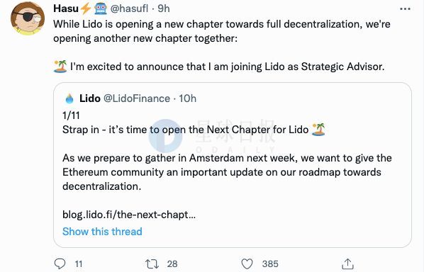Image resolution: width=424 pixels, height=272 pixels.
Task: Like the tweet with heart icon
Action: point(247,263)
